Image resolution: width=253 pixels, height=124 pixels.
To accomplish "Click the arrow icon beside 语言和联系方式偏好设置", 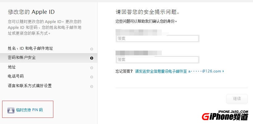I will click(92, 86).
